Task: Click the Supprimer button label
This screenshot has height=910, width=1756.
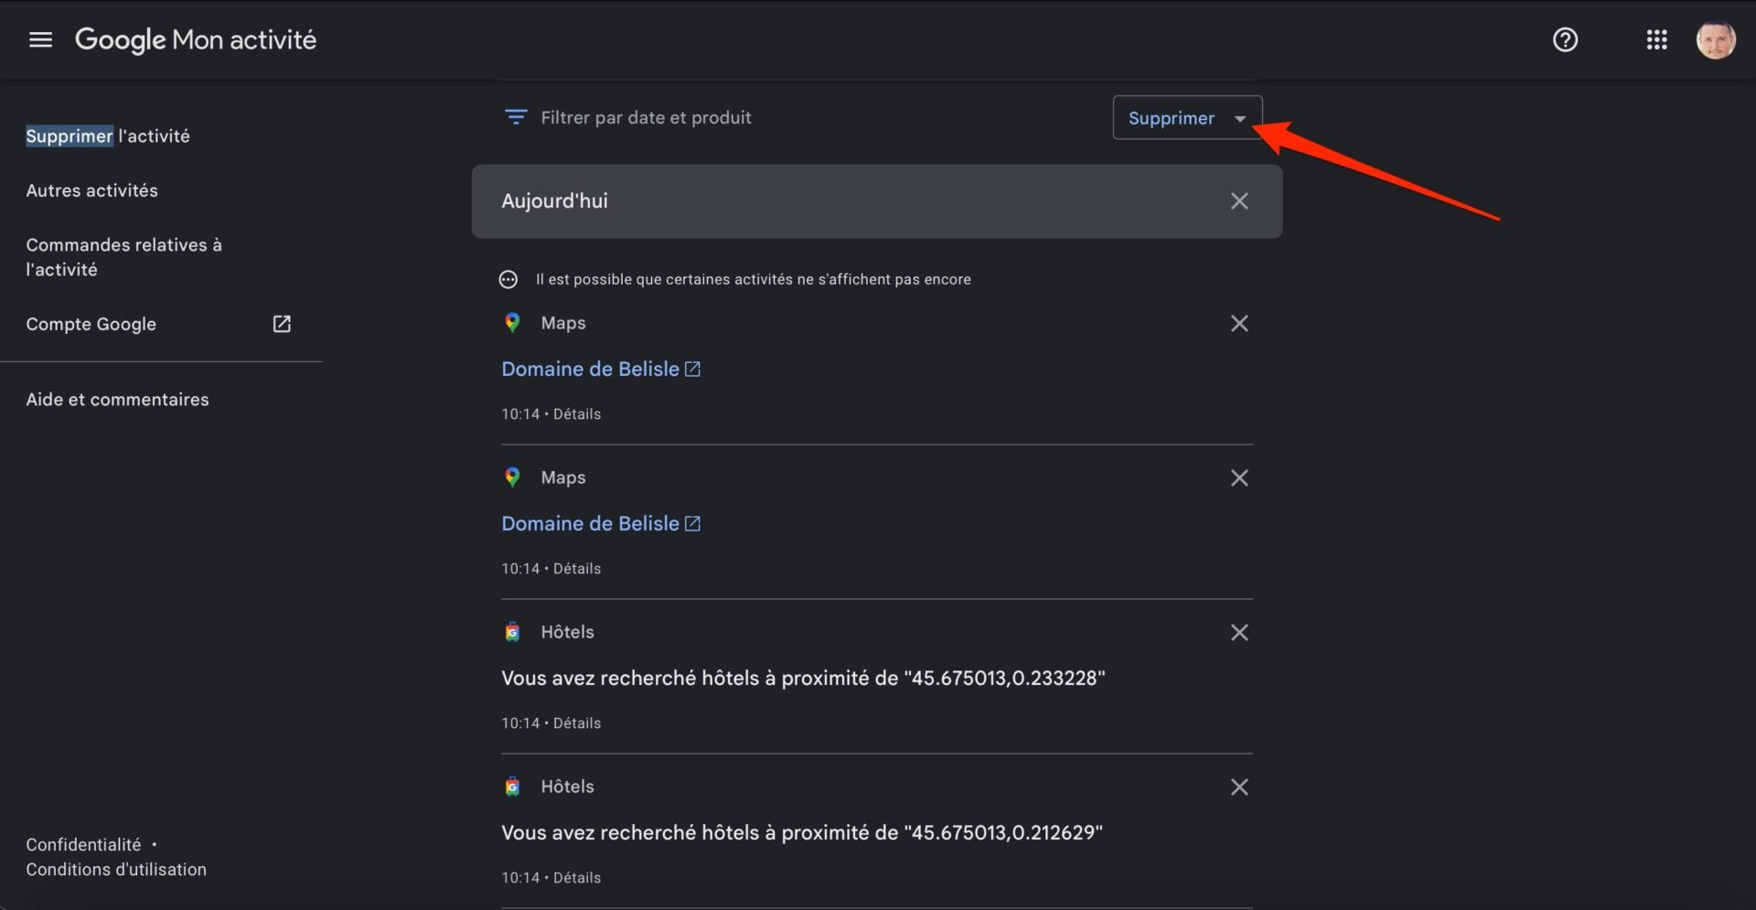Action: [x=1171, y=118]
